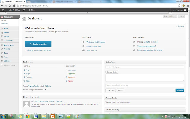
Task: Click the Media icon in sidebar
Action: (x=2, y=32)
